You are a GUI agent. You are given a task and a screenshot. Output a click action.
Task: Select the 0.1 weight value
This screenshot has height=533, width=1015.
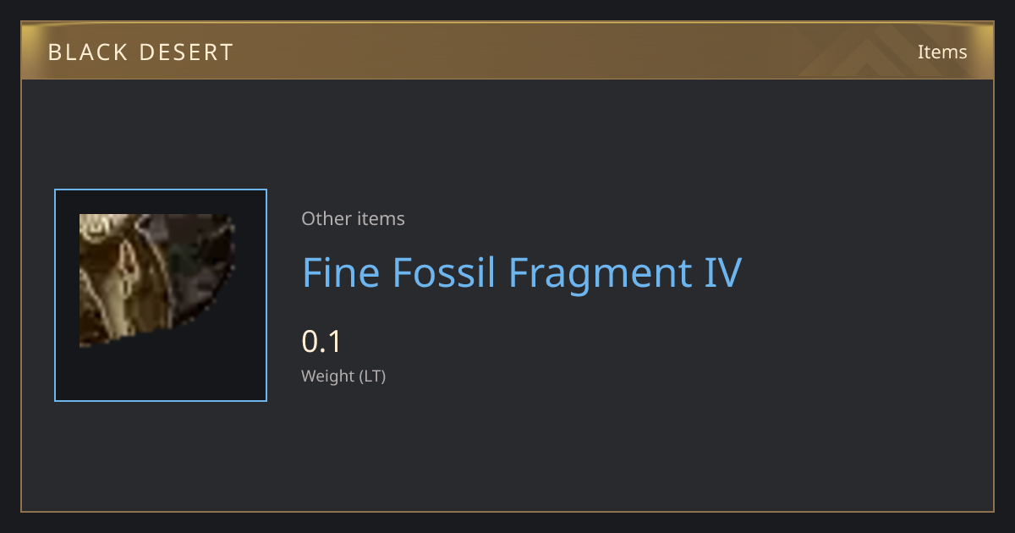[321, 342]
